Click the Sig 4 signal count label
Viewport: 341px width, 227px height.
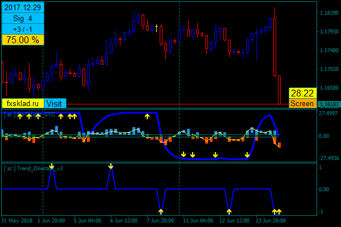(x=23, y=18)
